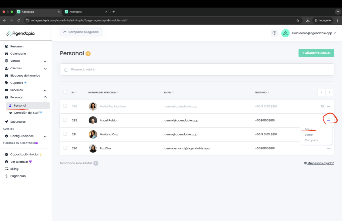Open the user account dropdown in header
342x221 pixels.
tap(335, 33)
